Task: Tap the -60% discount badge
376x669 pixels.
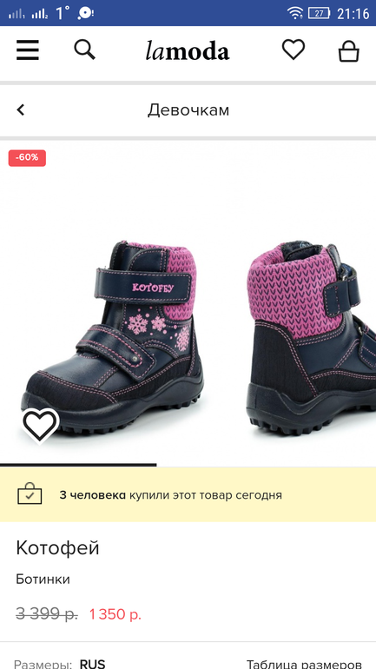Action: [x=27, y=158]
